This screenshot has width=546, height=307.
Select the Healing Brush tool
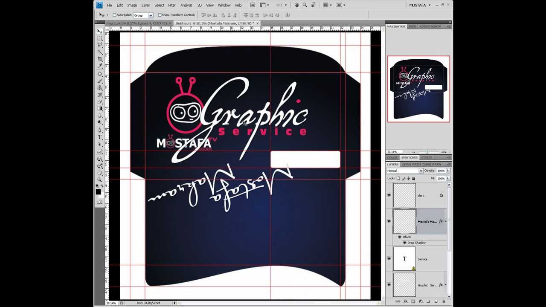(100, 74)
